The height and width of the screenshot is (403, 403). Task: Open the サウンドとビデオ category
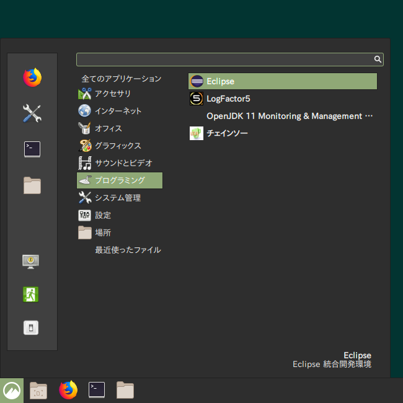(120, 163)
